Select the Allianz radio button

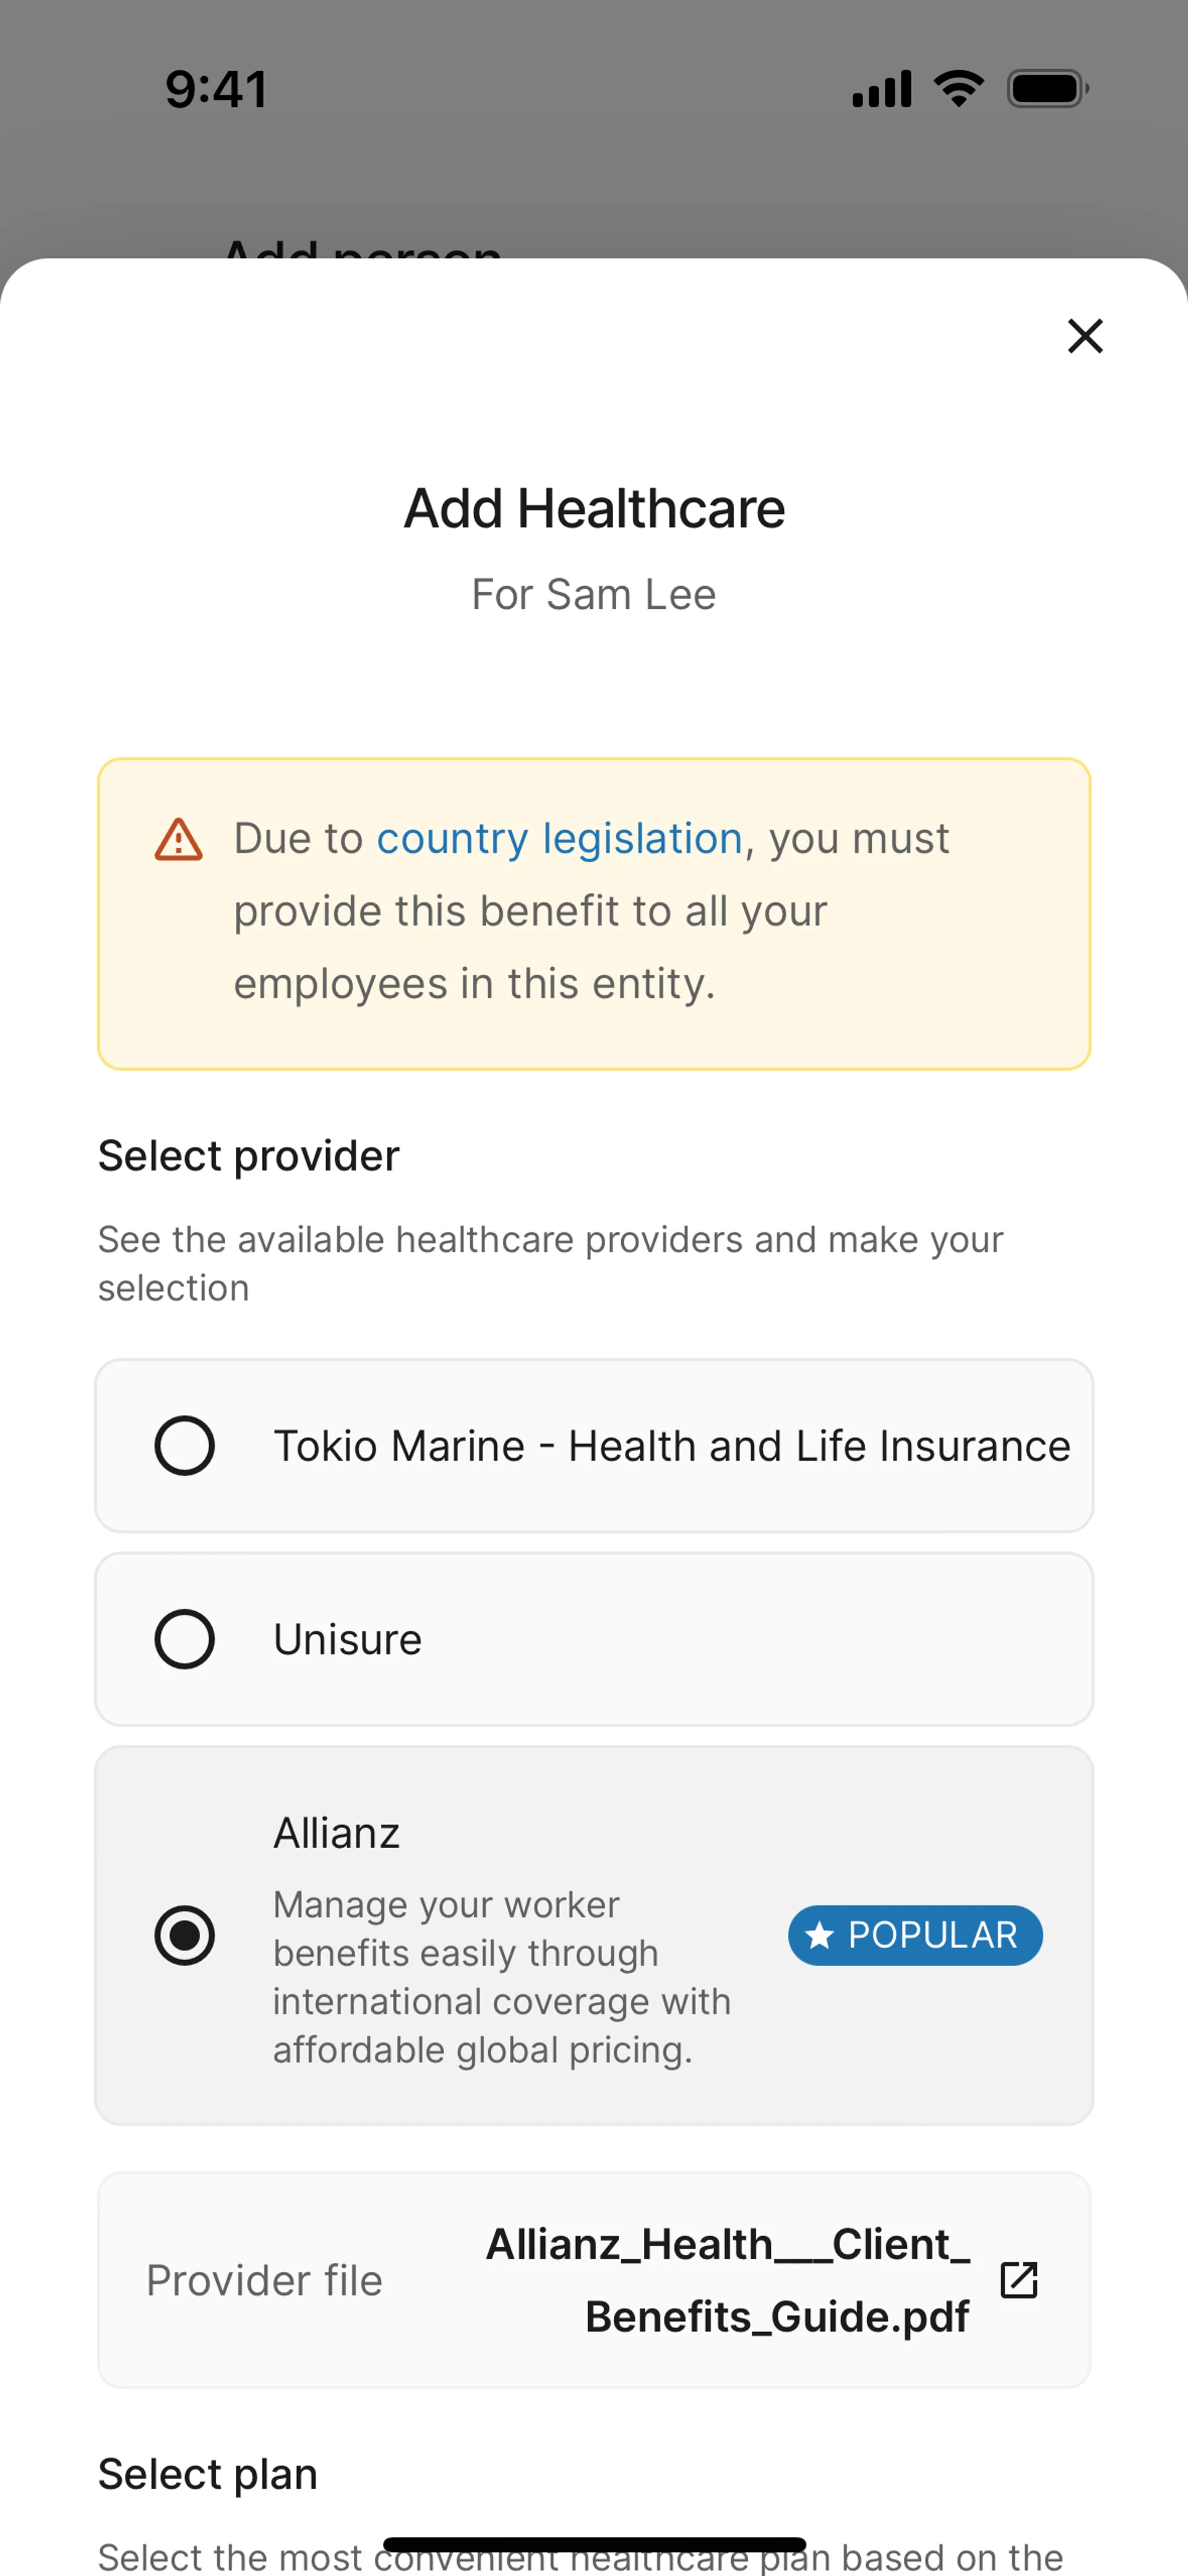[x=185, y=1935]
